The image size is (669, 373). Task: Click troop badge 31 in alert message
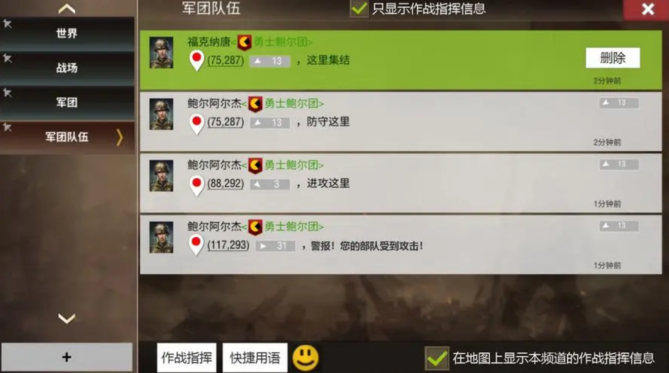click(x=275, y=246)
